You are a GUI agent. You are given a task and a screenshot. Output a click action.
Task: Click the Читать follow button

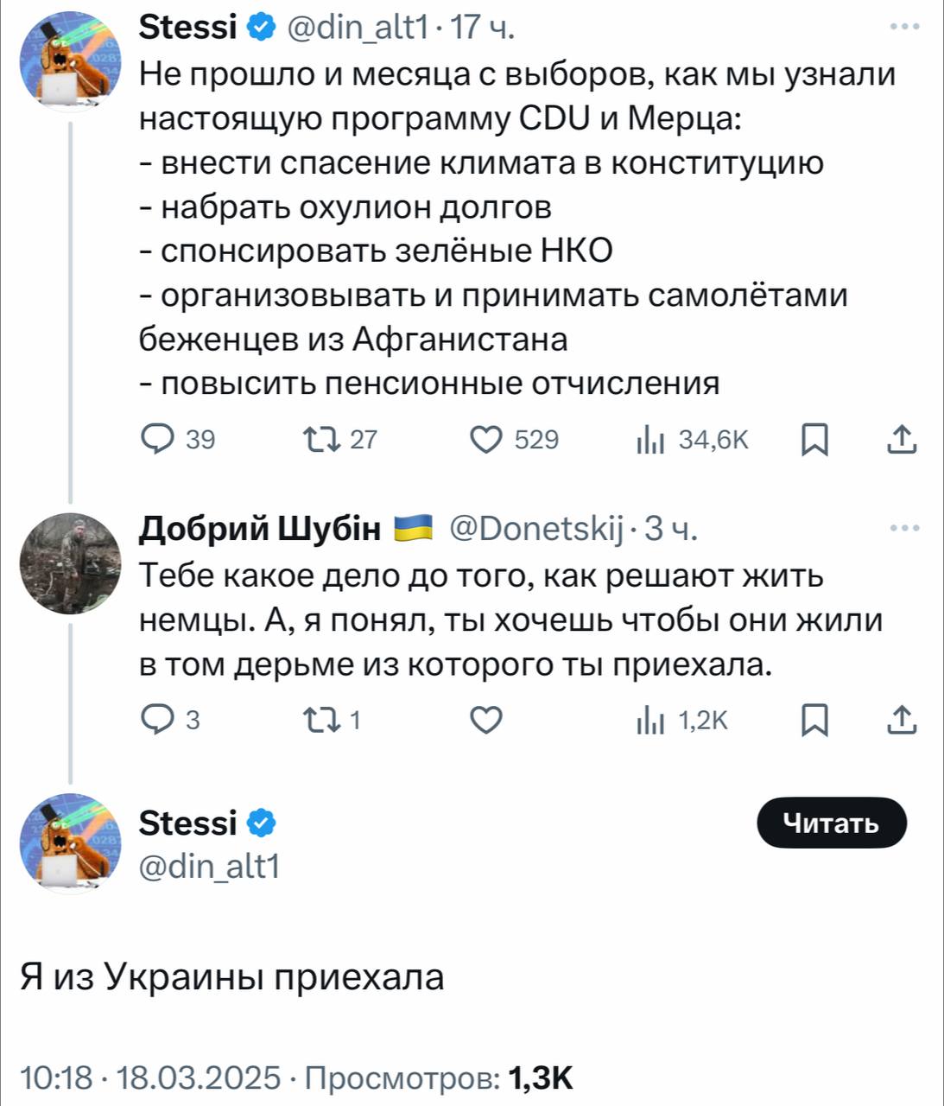(831, 823)
